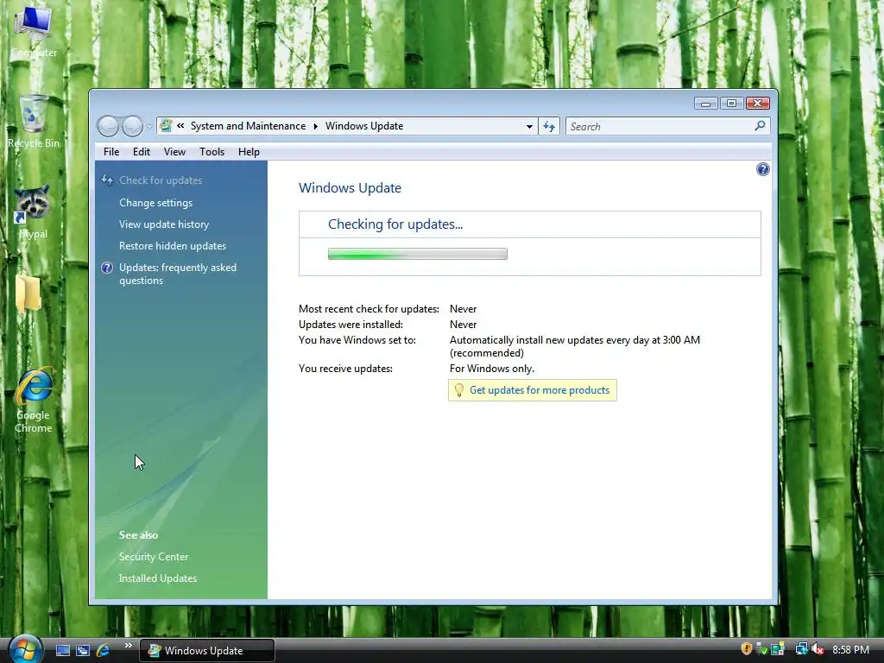Click the Back navigation button

pos(108,126)
